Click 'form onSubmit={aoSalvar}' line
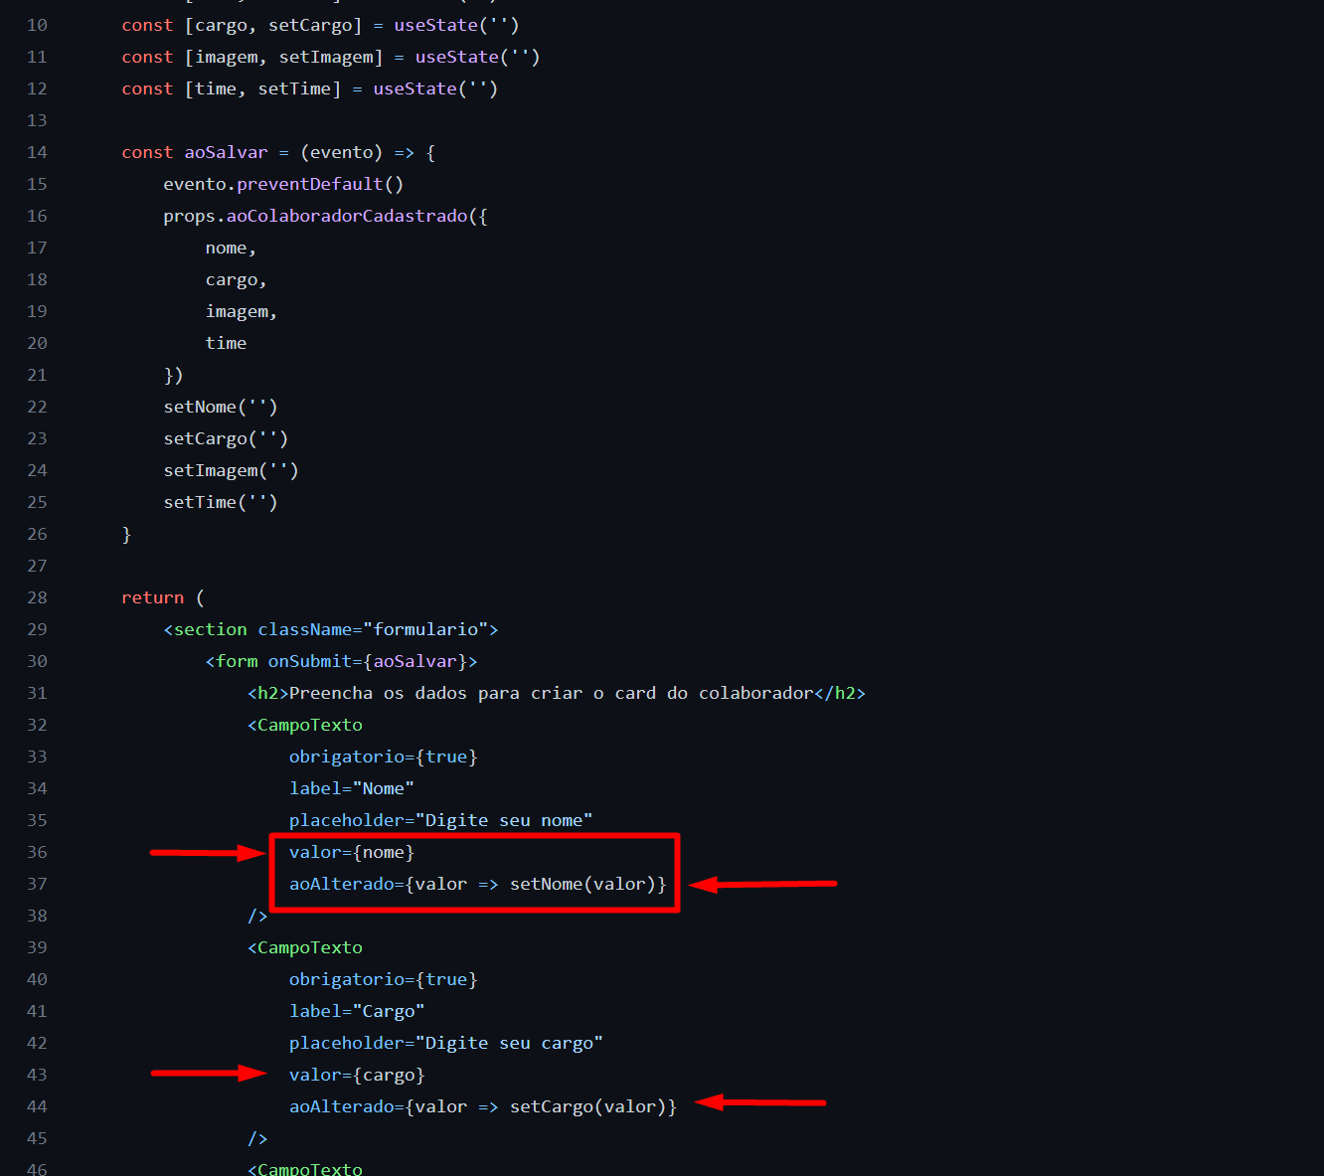 [x=341, y=661]
